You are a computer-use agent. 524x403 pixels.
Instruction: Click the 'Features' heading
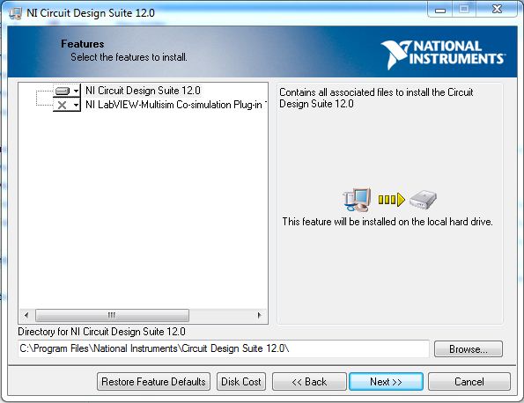(83, 44)
